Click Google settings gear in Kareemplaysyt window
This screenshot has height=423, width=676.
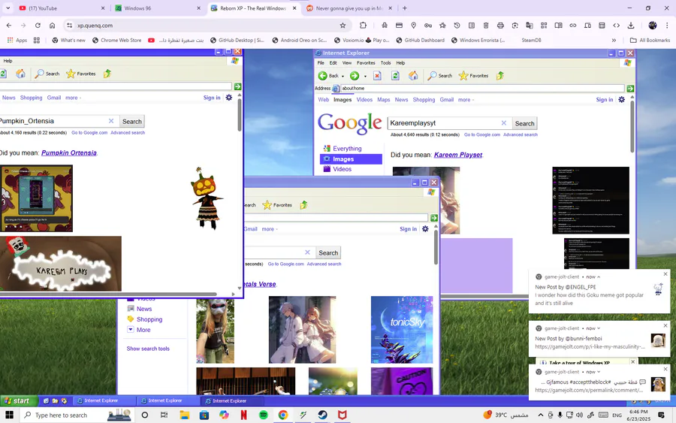click(x=621, y=100)
